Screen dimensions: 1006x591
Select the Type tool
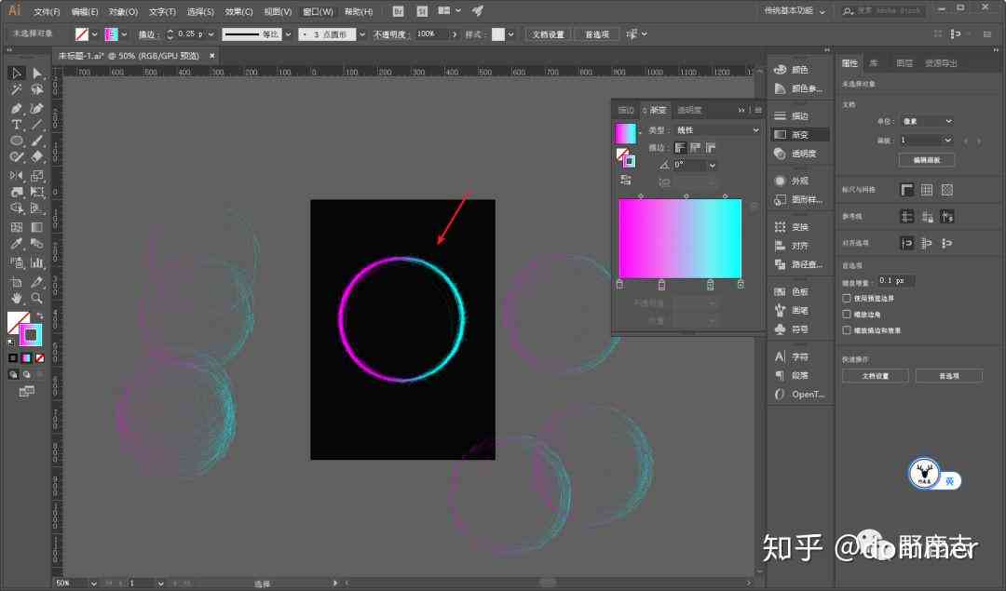(17, 125)
